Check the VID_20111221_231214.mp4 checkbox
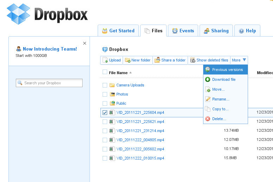Viewport: 273px width, 182px height. pos(105,131)
